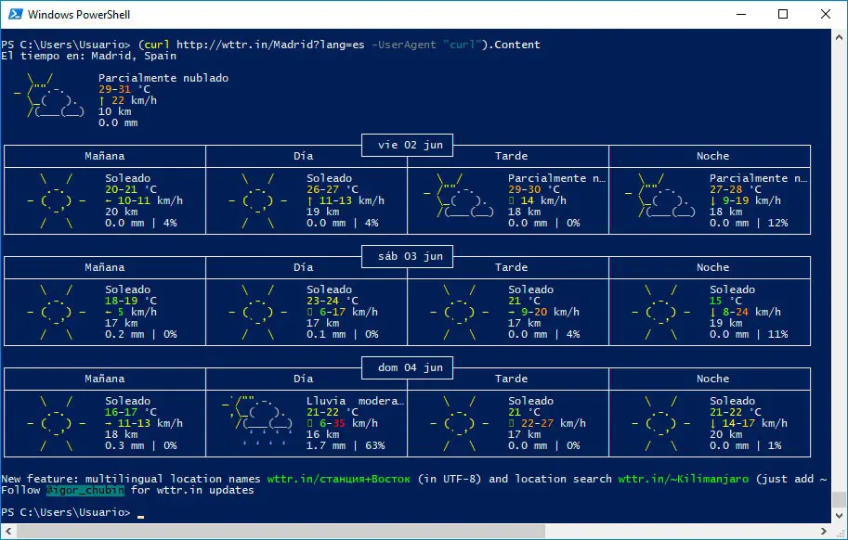
Task: Click the 'Parcialmente nublado' current condition text
Action: [163, 78]
